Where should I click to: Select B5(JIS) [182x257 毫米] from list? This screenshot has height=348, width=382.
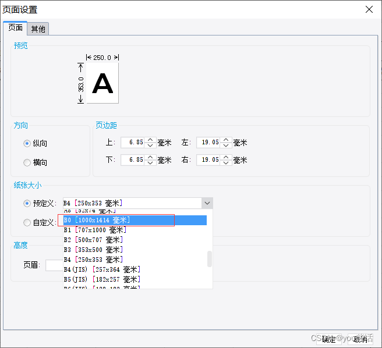135,279
